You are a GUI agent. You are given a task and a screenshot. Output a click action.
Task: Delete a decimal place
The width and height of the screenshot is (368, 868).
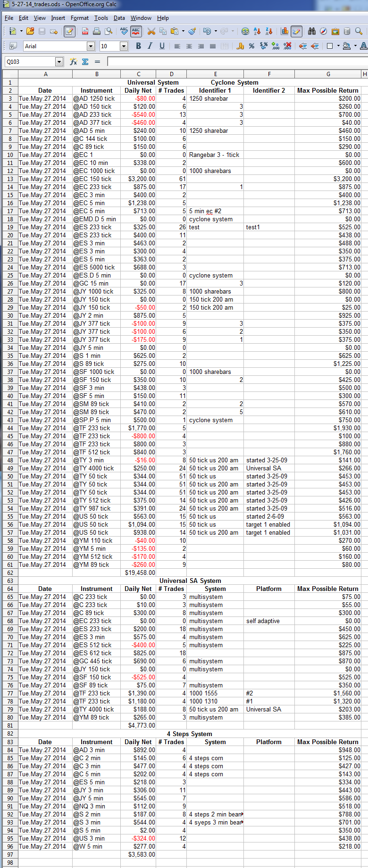coord(287,46)
